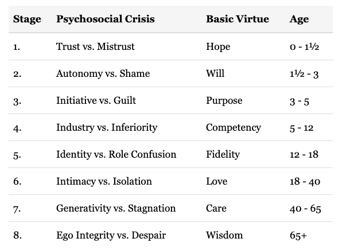Click the Age column header
Image resolution: width=350 pixels, height=250 pixels.
point(300,19)
